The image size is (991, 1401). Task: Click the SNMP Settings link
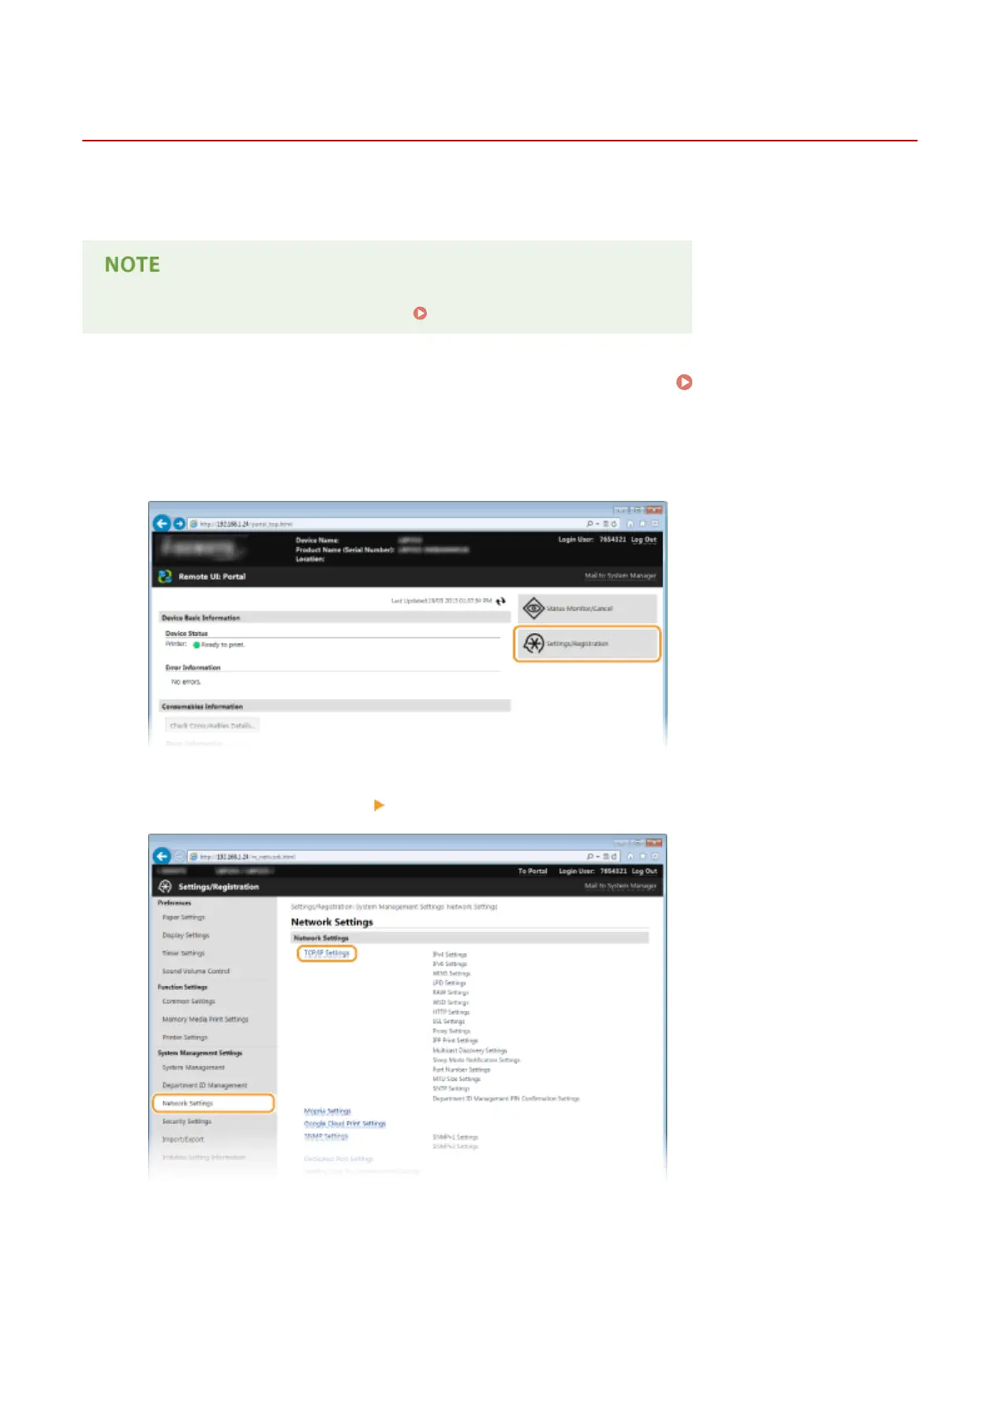tap(325, 1136)
